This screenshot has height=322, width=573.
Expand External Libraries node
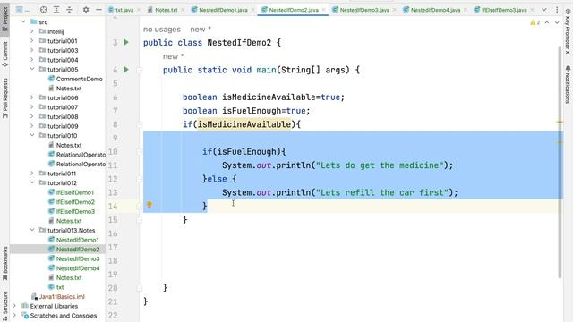(14, 306)
